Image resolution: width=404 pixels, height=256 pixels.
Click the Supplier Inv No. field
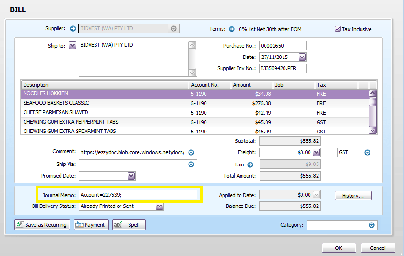[283, 68]
